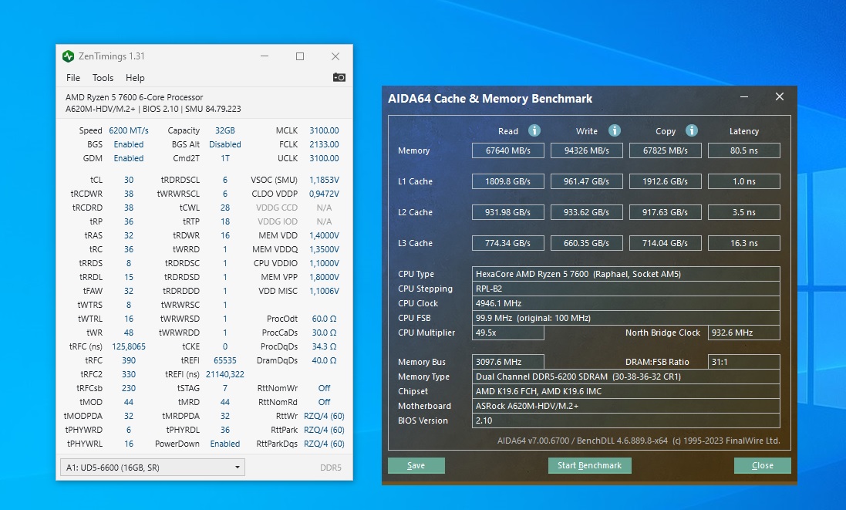Screen dimensions: 846x510
Task: Click the CPU FSB 99.9 MHz field
Action: [626, 318]
